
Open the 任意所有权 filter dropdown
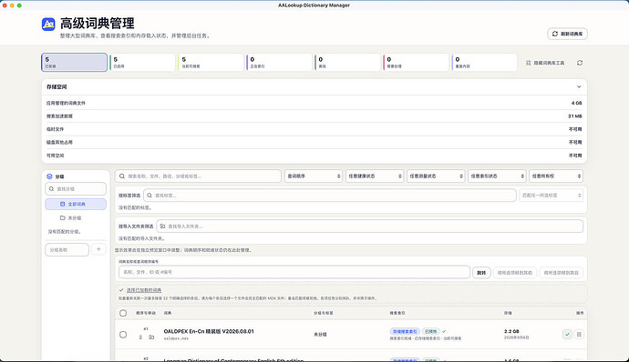coord(556,176)
